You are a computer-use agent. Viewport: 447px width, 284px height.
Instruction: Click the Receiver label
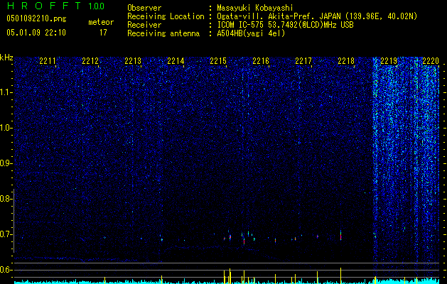pyautogui.click(x=144, y=25)
